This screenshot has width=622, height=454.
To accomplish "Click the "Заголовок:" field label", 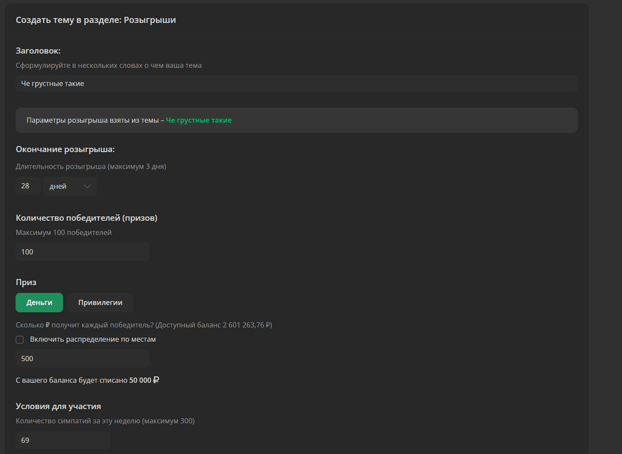I will click(38, 51).
